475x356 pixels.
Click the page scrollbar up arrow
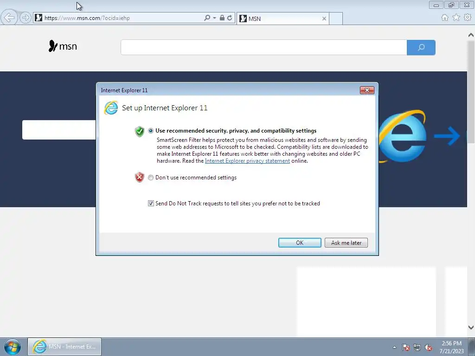[471, 35]
